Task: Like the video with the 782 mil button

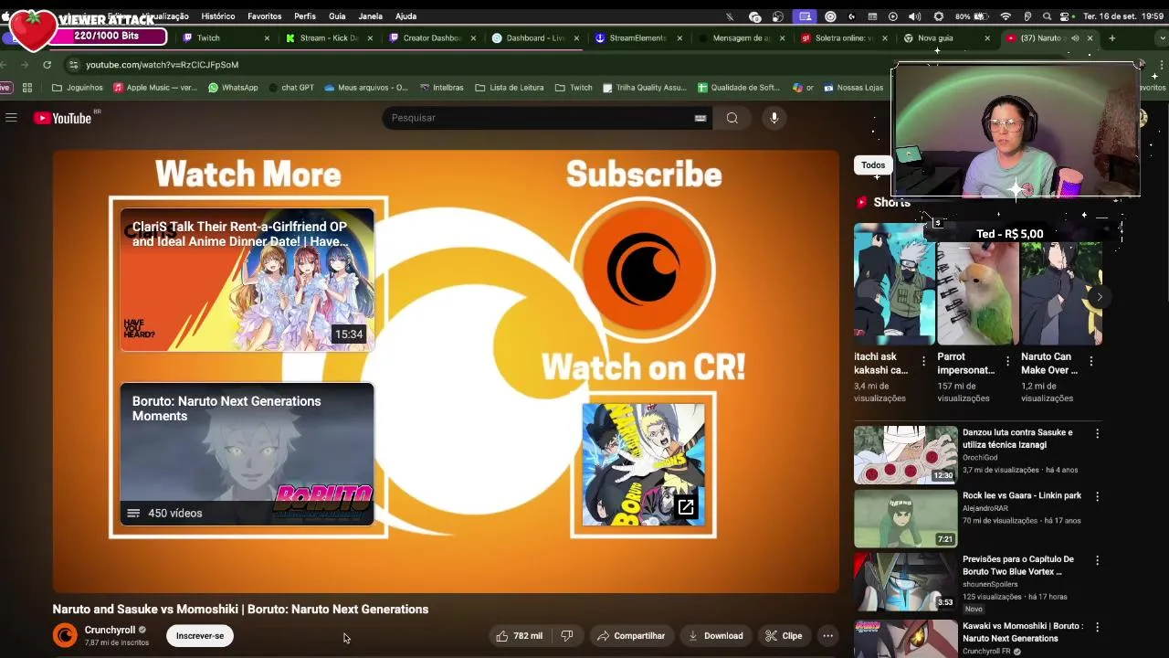Action: [519, 636]
